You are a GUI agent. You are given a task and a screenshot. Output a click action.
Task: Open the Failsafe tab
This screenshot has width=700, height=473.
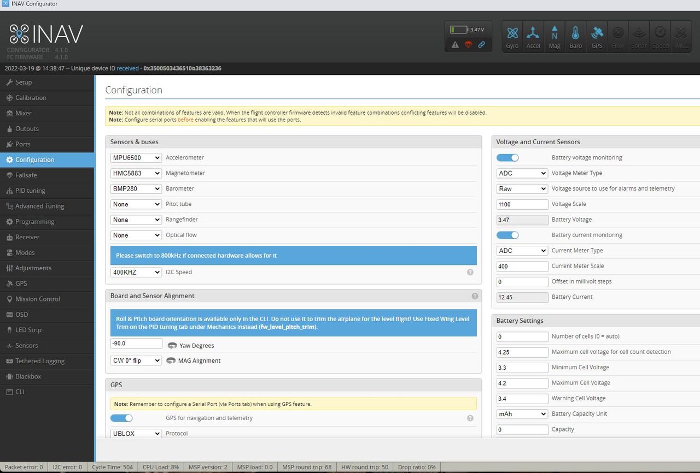coord(47,175)
